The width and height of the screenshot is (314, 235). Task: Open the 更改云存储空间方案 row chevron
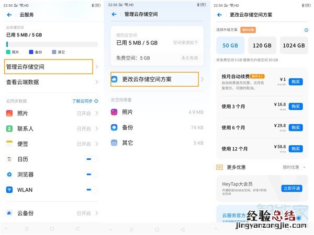pyautogui.click(x=203, y=79)
